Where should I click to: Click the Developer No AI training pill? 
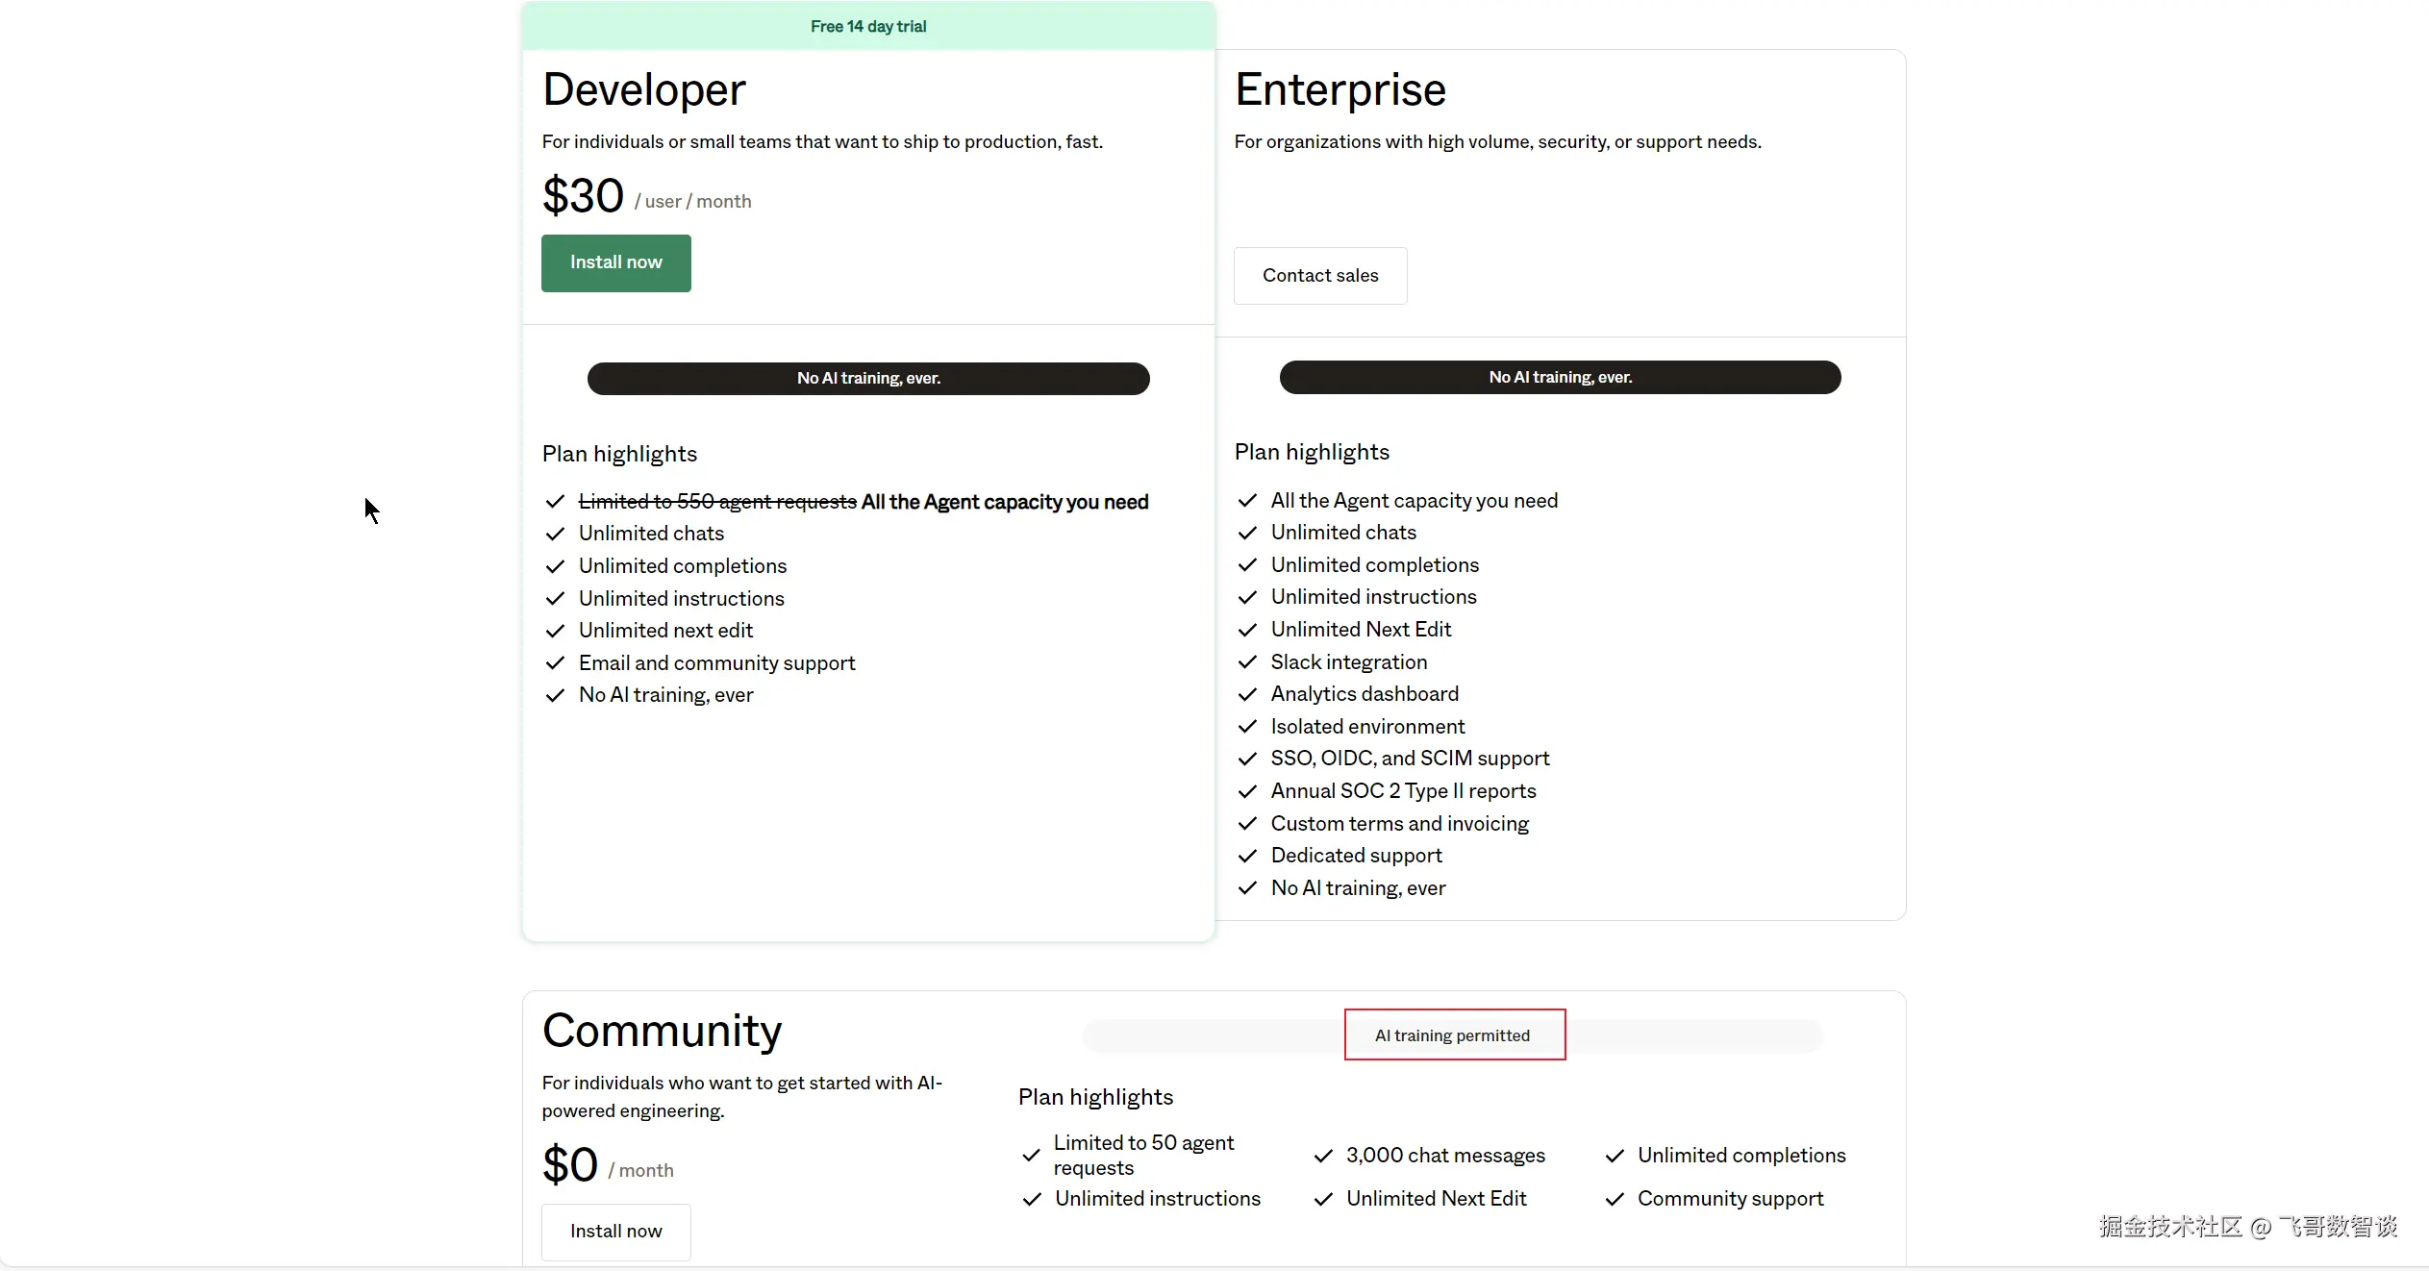(867, 378)
